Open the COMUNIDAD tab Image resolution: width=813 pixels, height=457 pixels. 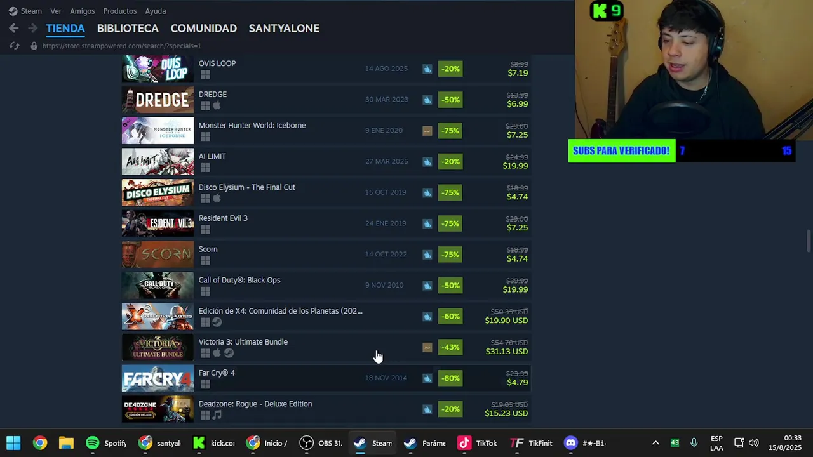pos(203,28)
